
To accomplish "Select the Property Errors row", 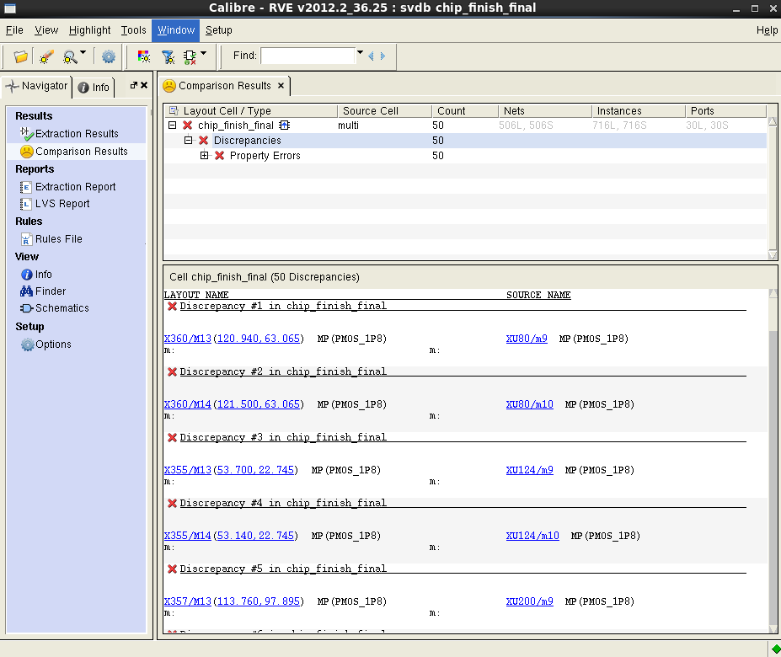I will [x=465, y=156].
